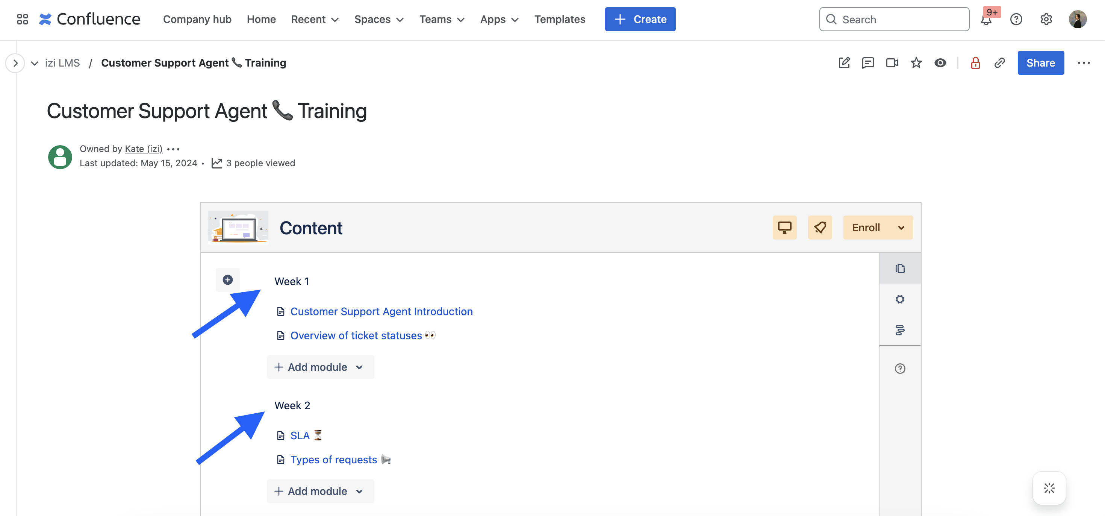Copy page link icon
This screenshot has width=1105, height=516.
click(x=999, y=63)
